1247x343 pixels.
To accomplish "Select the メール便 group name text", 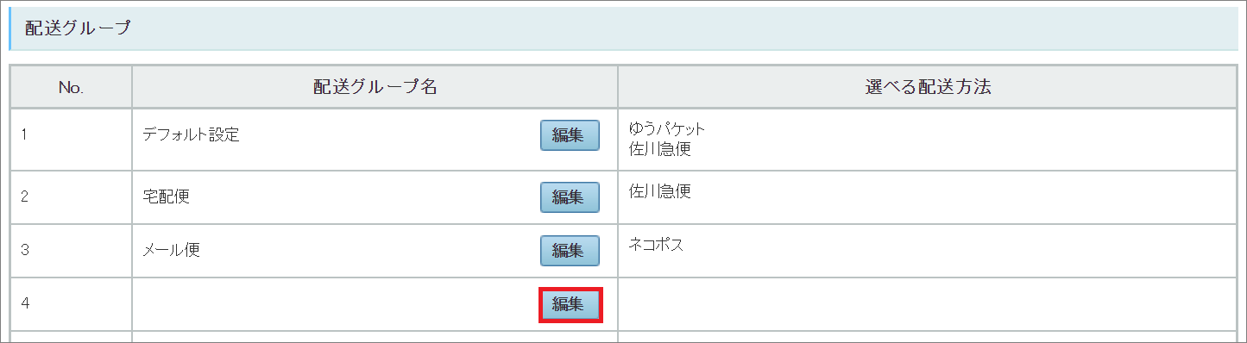I will [173, 251].
